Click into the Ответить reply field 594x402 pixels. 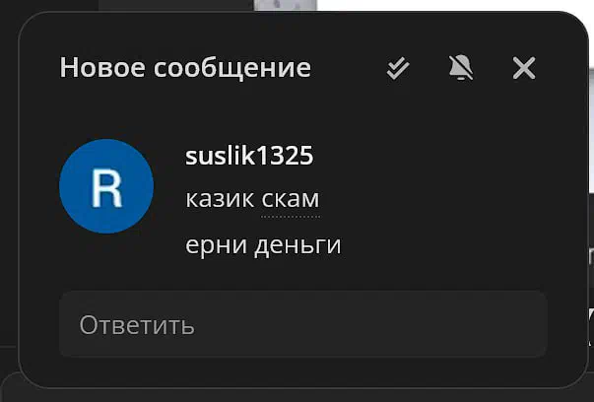click(x=303, y=324)
